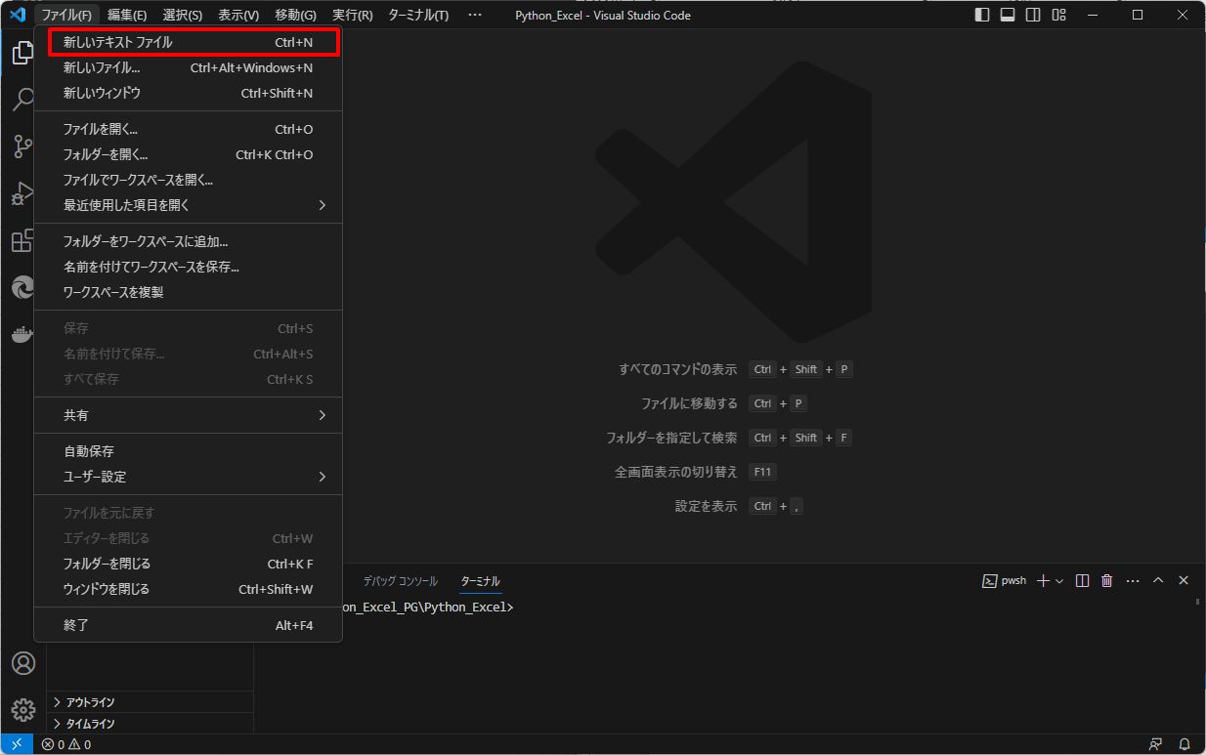Open the Manage gear icon
Image resolution: width=1206 pixels, height=755 pixels.
(x=22, y=709)
